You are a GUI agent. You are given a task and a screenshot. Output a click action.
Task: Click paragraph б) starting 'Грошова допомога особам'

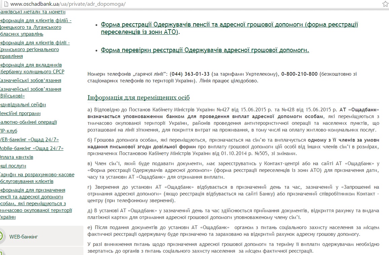[x=233, y=147]
